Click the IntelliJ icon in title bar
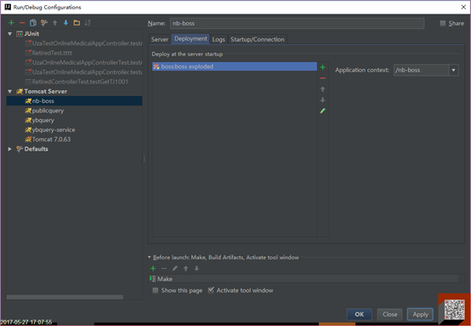 8,7
